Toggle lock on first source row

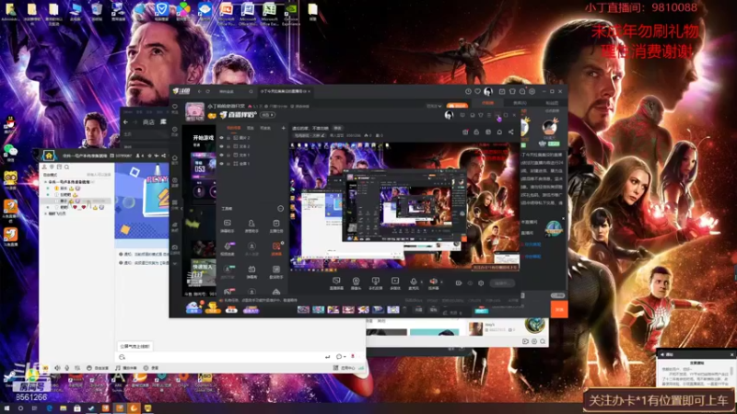[x=228, y=138]
